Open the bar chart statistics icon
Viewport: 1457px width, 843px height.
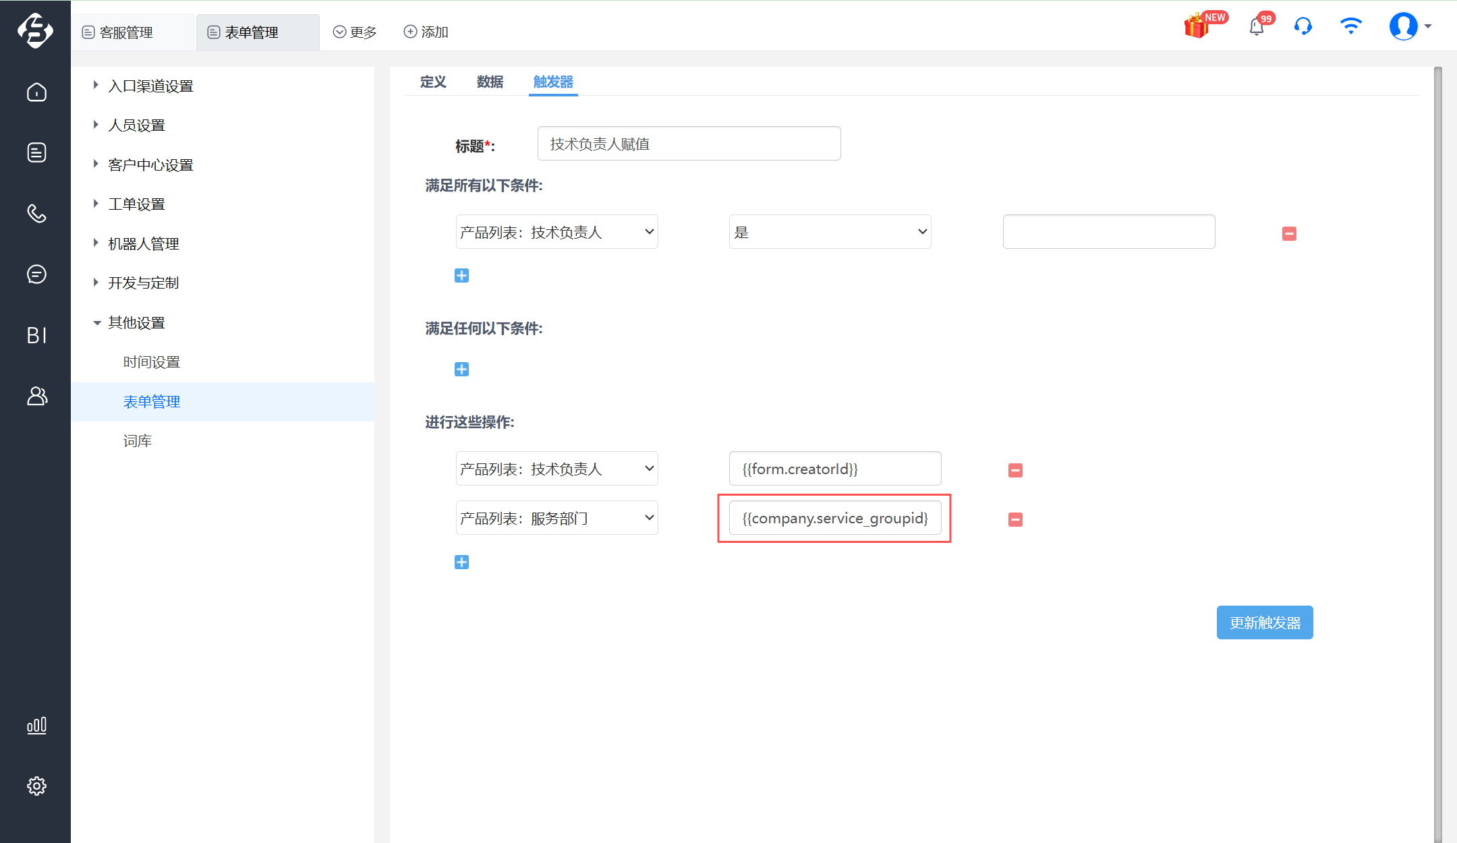click(36, 725)
